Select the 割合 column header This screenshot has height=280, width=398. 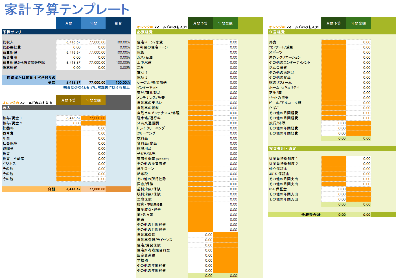(x=118, y=23)
